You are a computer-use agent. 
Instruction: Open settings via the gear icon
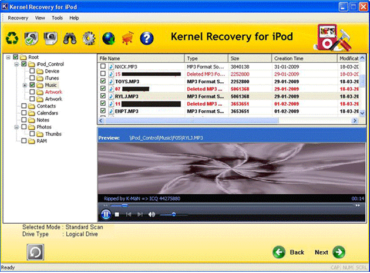(x=89, y=38)
